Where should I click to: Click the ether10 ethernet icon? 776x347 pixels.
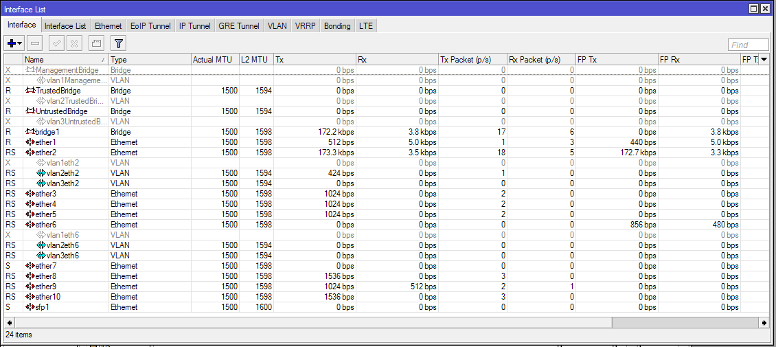29,297
